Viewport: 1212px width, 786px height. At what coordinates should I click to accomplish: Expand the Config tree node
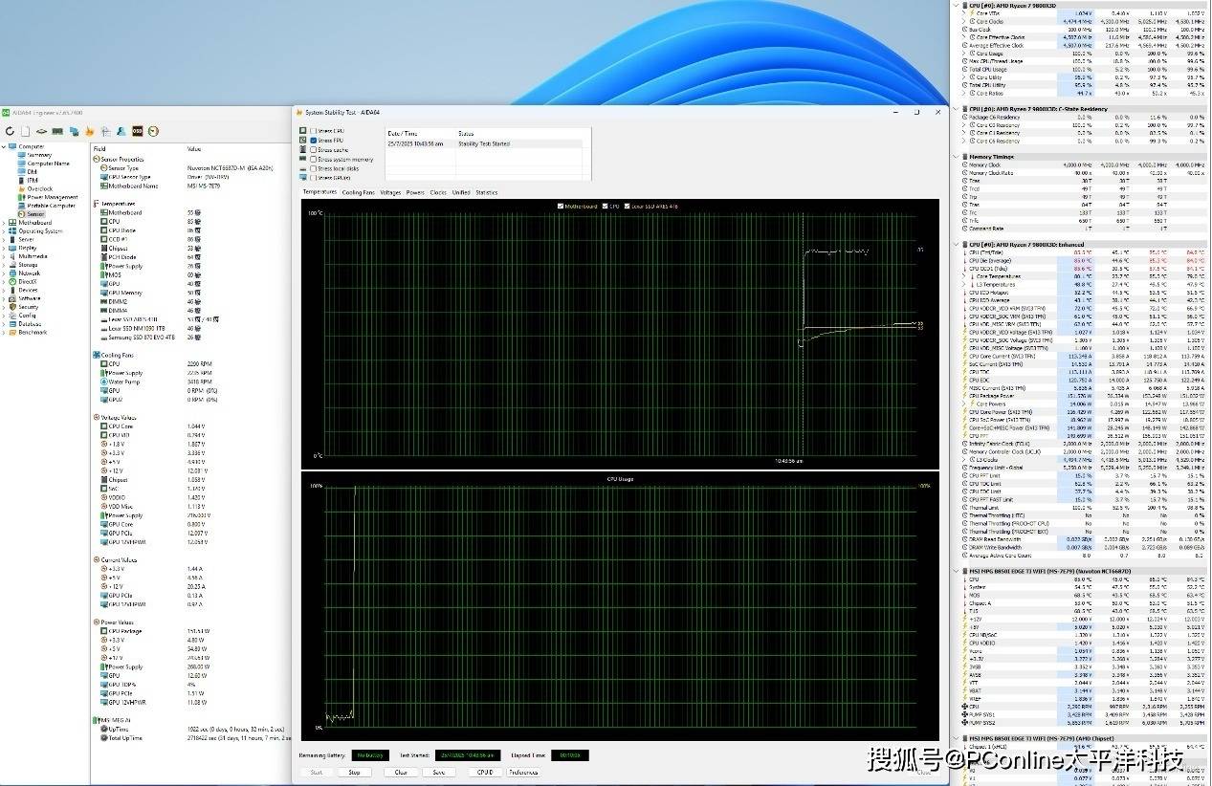(x=4, y=316)
